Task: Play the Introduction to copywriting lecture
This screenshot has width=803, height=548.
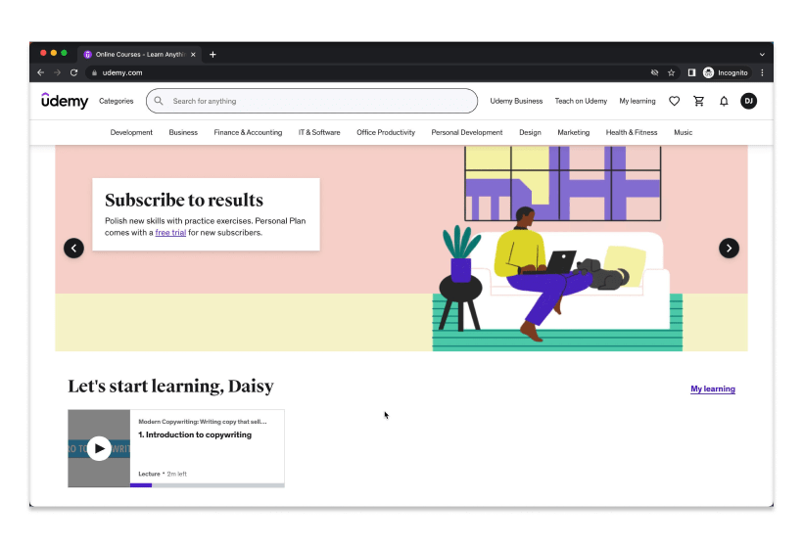Action: click(x=99, y=448)
